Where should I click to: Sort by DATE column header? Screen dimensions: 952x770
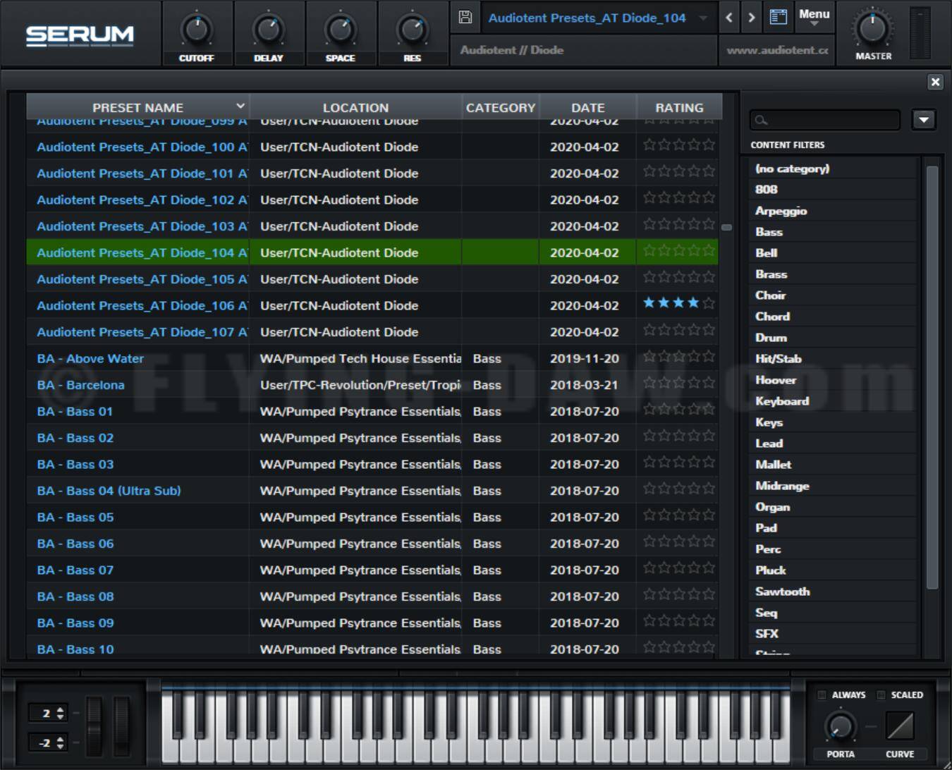click(x=587, y=108)
